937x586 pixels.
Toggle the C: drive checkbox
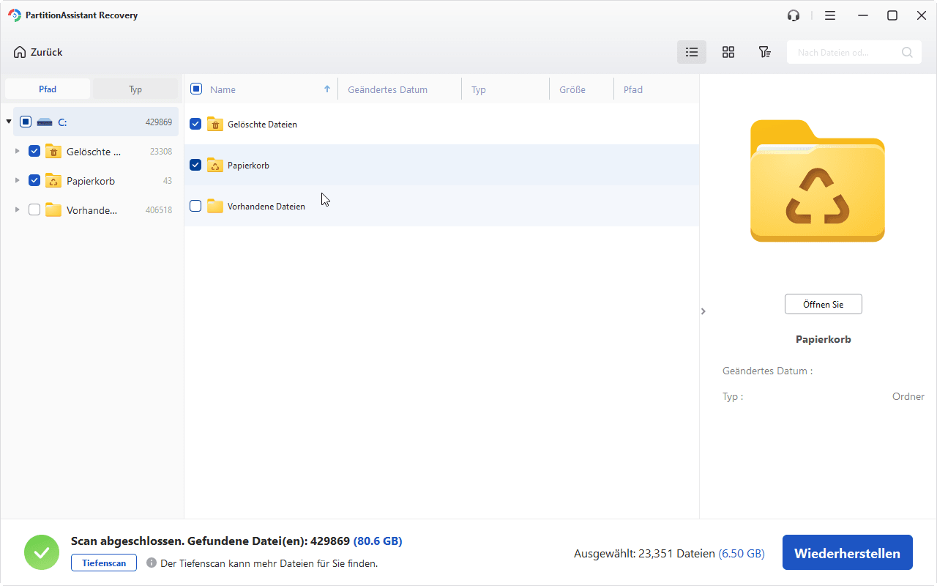point(26,122)
